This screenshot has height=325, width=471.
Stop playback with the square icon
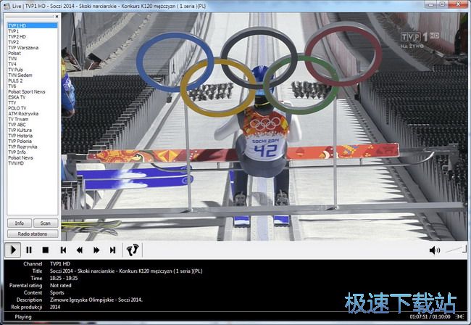[46, 250]
